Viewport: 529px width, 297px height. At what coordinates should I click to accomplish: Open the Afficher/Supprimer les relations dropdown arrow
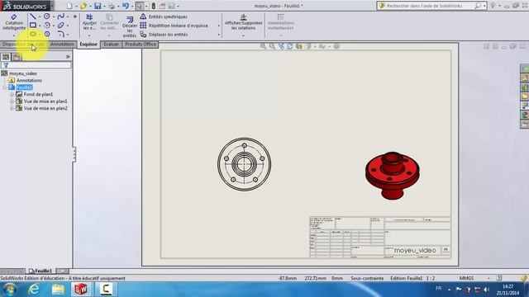(243, 35)
